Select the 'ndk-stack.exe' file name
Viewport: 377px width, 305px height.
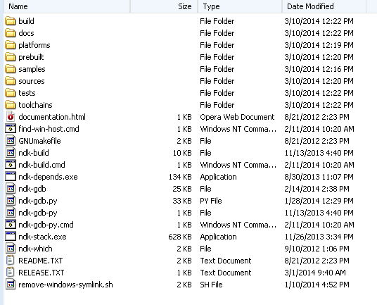(x=43, y=237)
